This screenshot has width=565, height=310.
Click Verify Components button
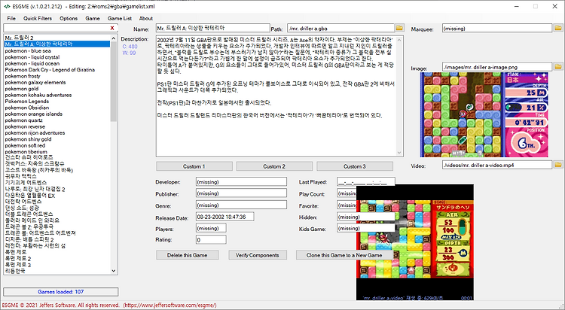(258, 255)
